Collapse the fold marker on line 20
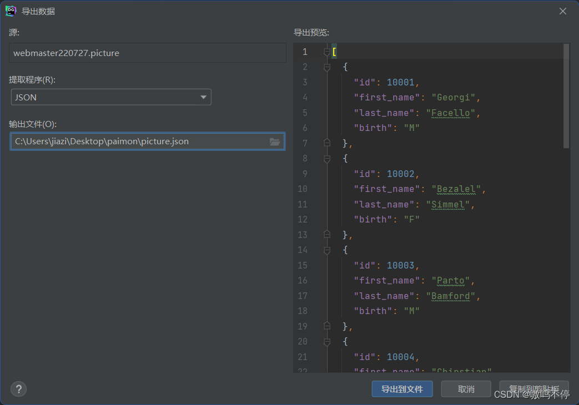 tap(327, 342)
